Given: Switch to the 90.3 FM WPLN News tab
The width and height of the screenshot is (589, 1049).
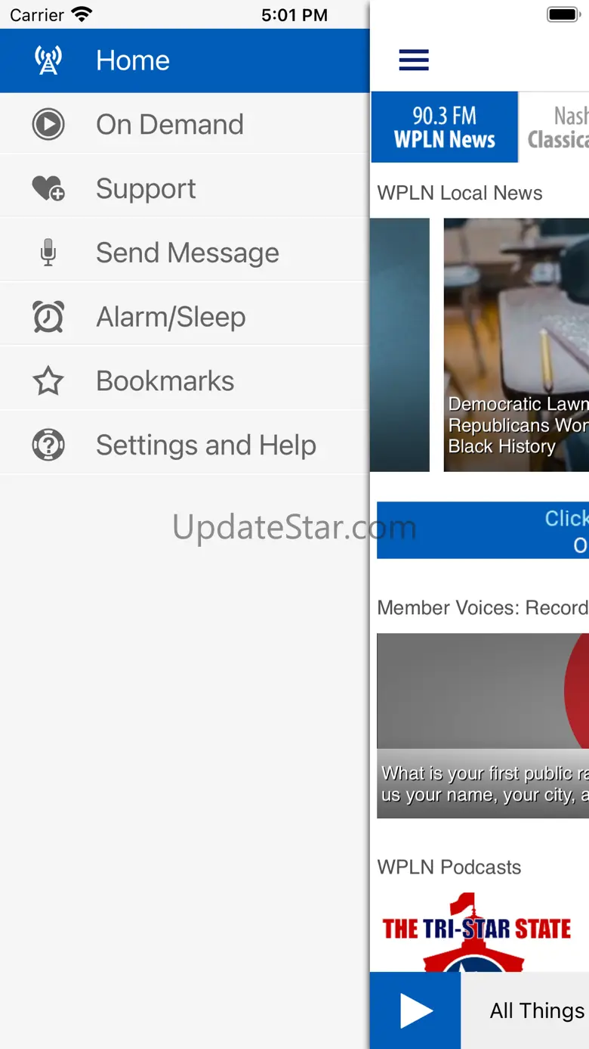Looking at the screenshot, I should pyautogui.click(x=445, y=127).
